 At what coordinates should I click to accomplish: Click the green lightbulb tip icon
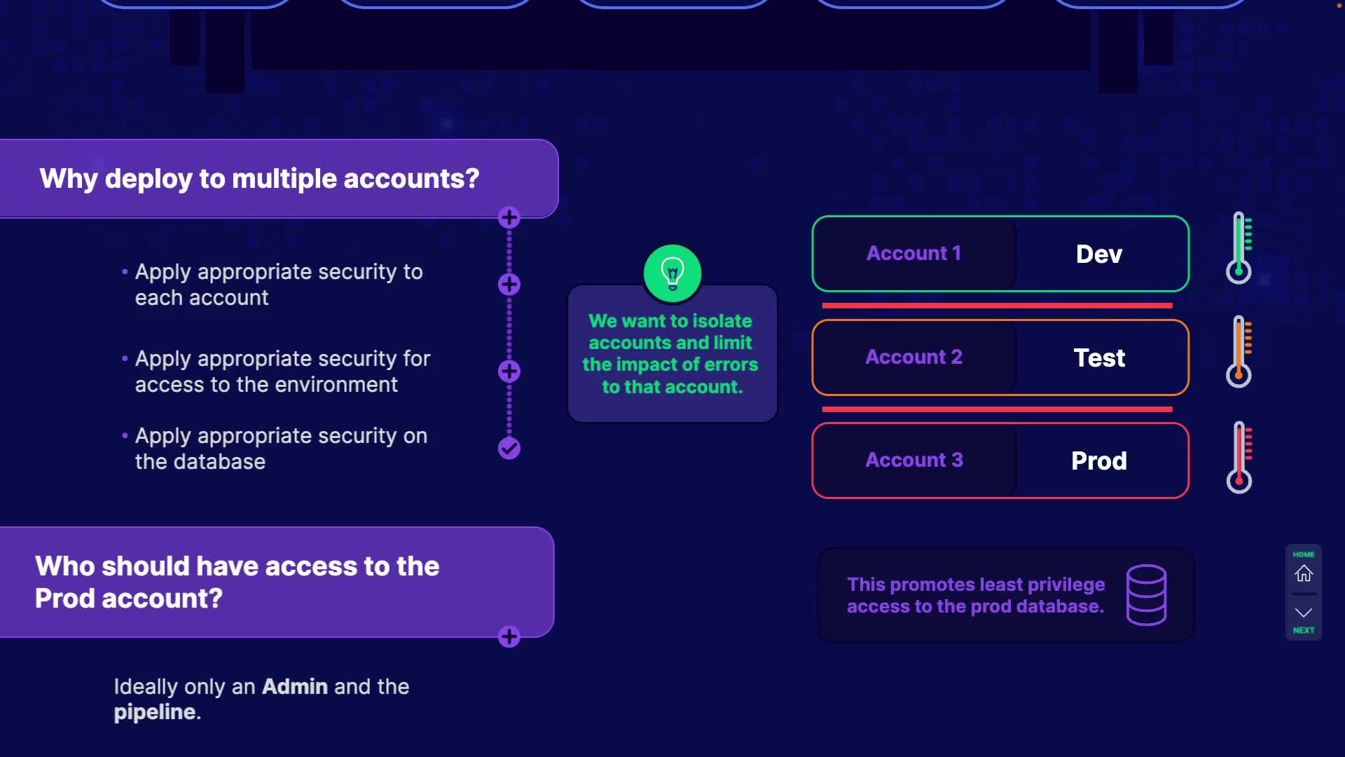point(672,273)
